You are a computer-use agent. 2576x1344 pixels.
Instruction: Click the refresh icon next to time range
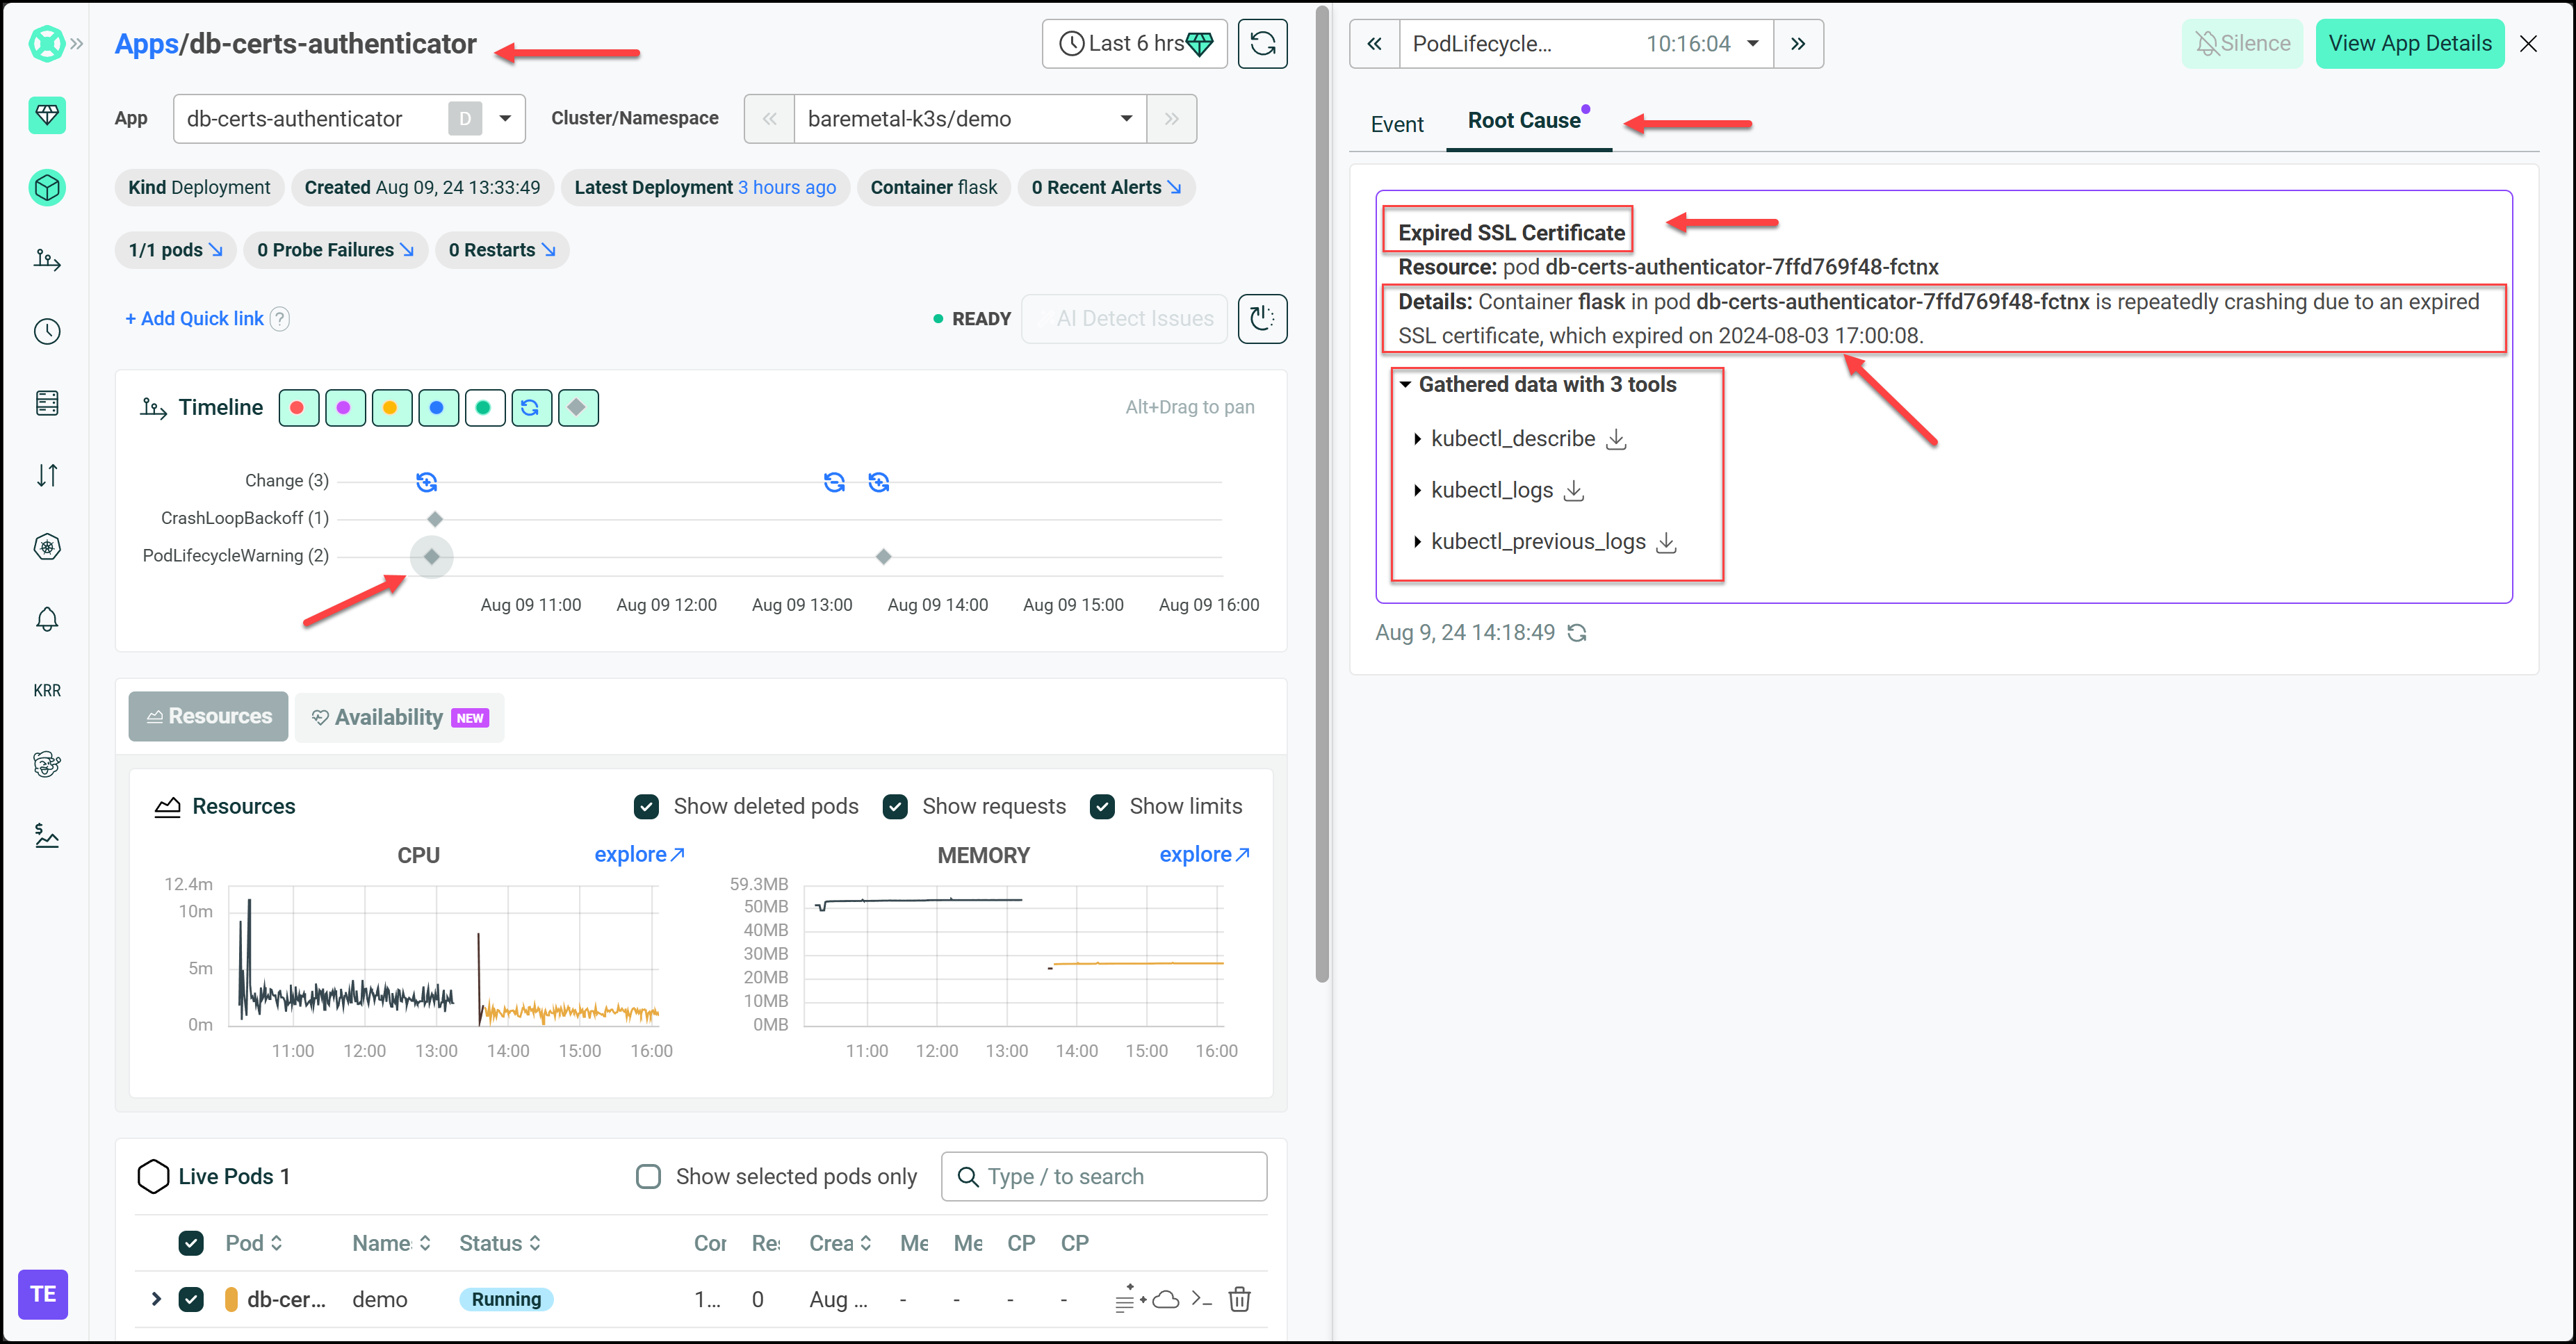point(1262,43)
